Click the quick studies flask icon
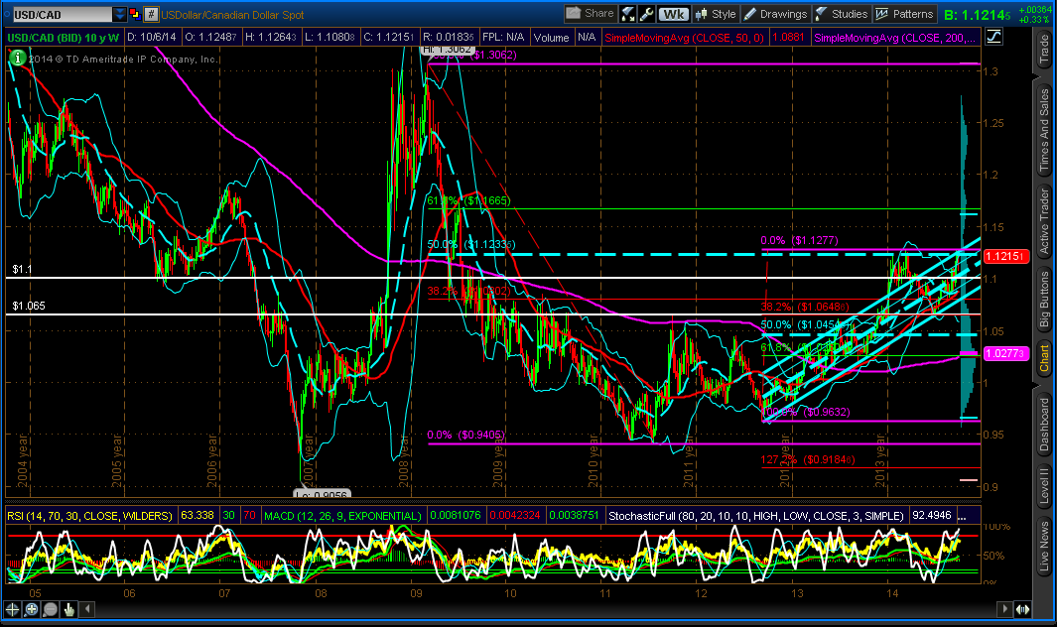 [x=627, y=14]
